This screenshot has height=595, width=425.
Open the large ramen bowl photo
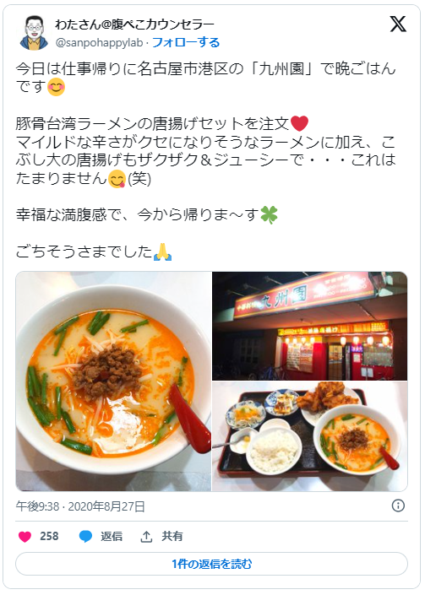click(x=113, y=381)
